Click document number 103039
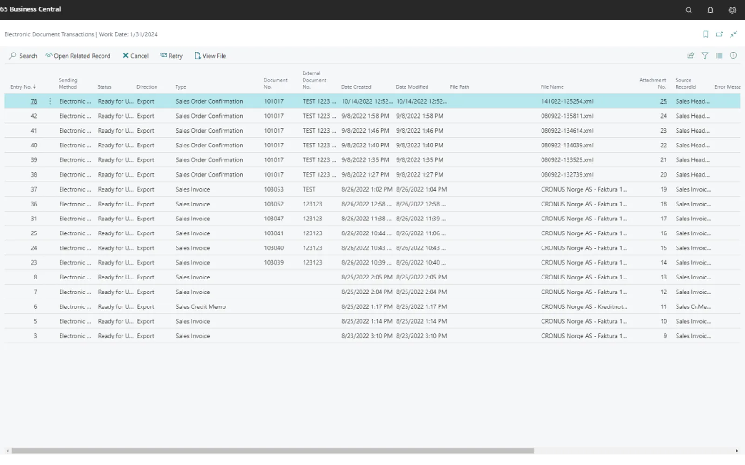 point(274,263)
